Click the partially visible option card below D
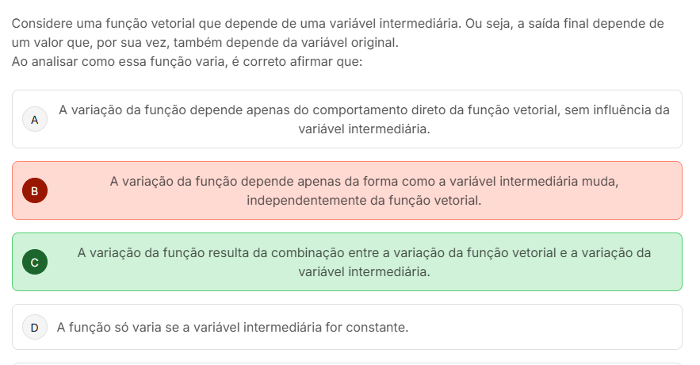 [347, 363]
